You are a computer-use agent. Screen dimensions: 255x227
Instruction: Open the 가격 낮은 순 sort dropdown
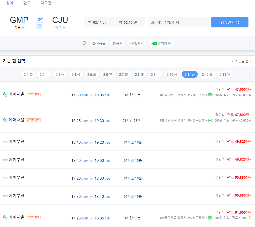241,61
